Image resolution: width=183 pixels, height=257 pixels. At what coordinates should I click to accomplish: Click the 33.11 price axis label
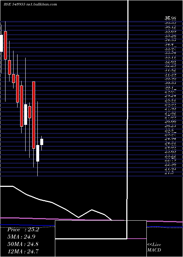point(170,57)
